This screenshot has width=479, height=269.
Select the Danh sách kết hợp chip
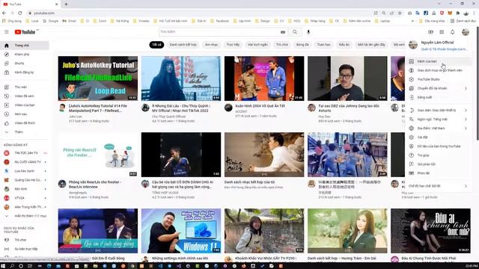point(183,45)
